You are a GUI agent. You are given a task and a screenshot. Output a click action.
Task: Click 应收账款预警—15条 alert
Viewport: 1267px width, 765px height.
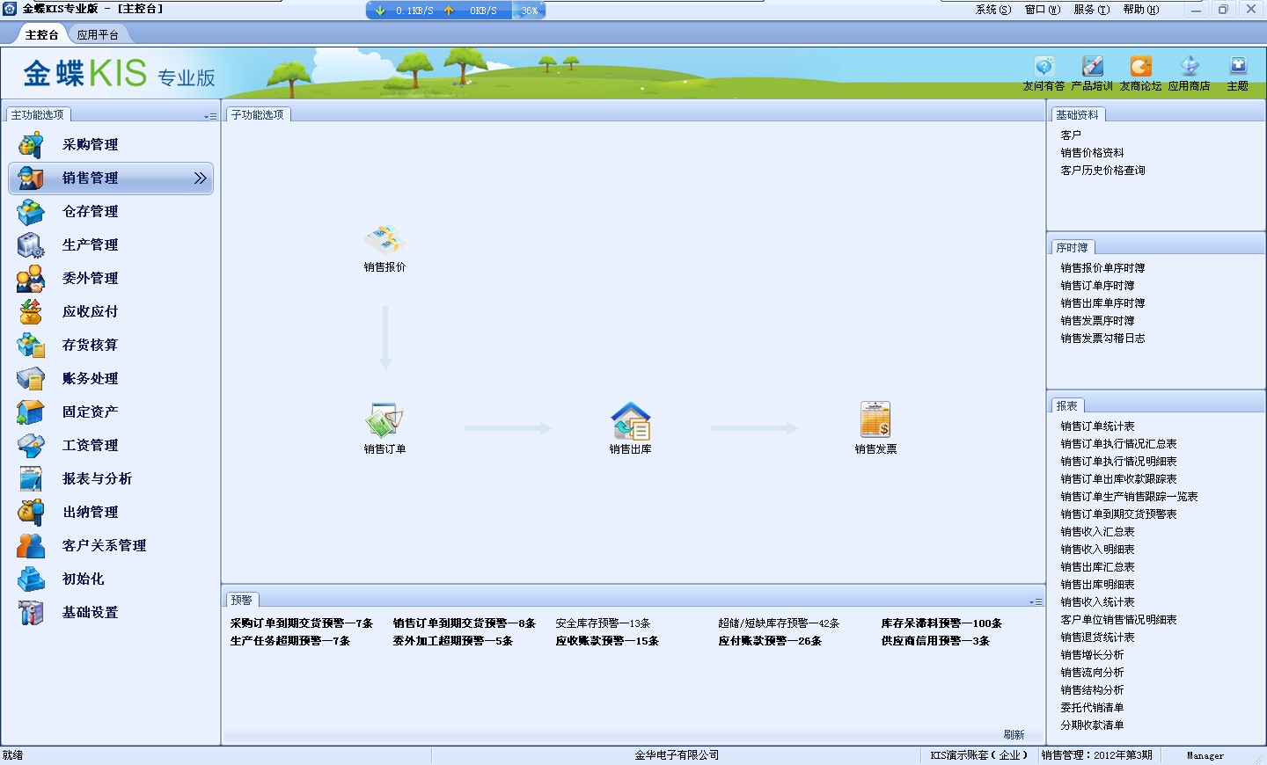click(607, 641)
